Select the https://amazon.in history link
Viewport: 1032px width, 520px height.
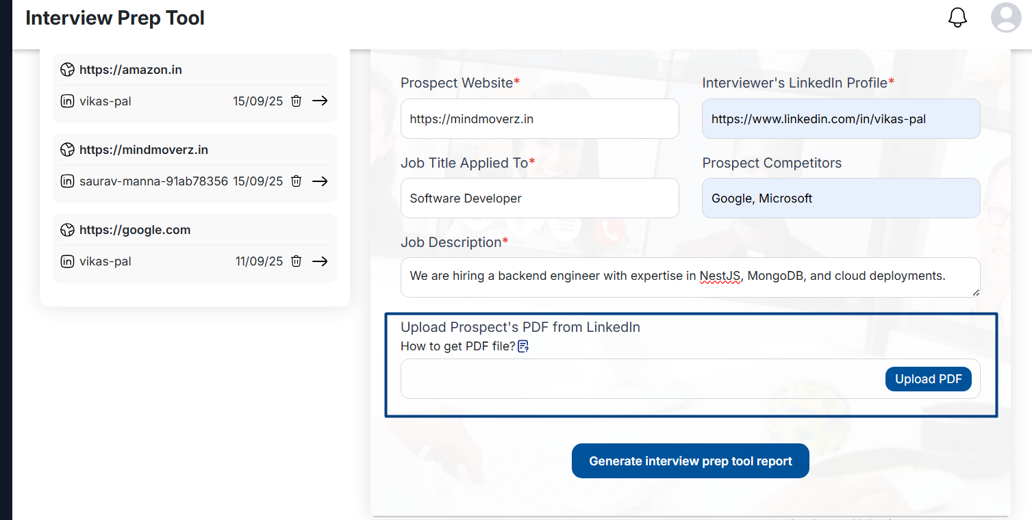tap(131, 70)
